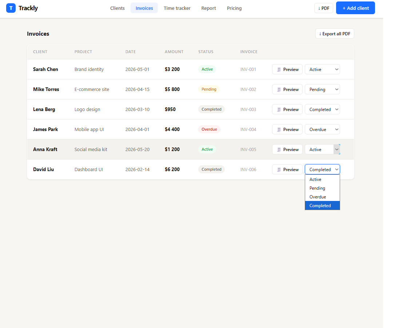Click the client name Sarah Chen
This screenshot has width=419, height=328.
(45, 69)
